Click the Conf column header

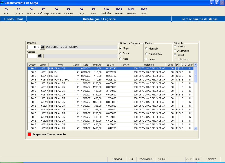(x=190, y=65)
